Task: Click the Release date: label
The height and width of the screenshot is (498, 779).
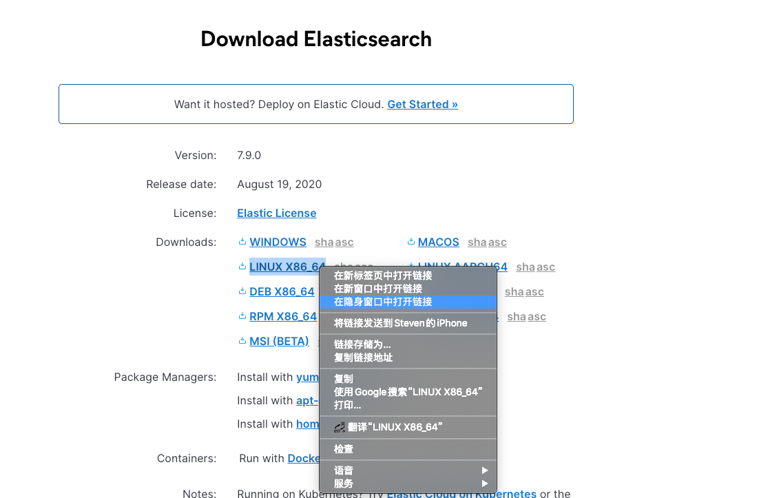Action: 181,185
